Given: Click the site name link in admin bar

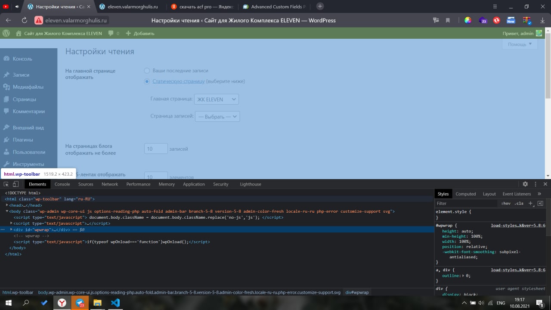Looking at the screenshot, I should click(x=59, y=33).
